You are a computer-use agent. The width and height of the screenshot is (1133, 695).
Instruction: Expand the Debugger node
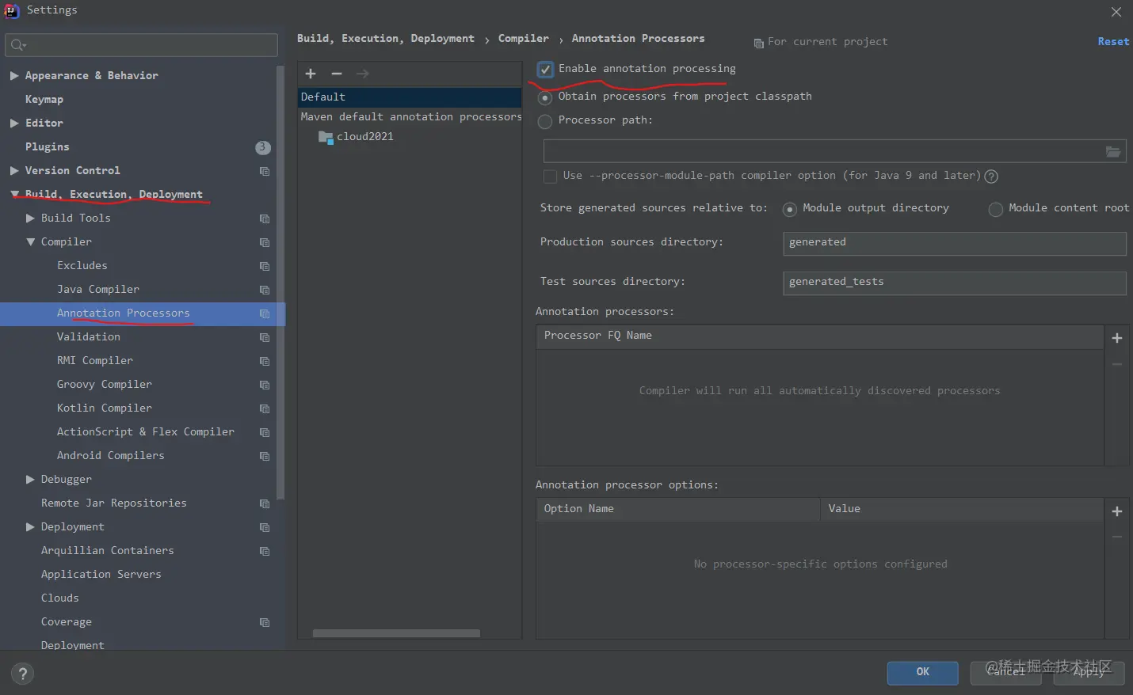click(x=30, y=479)
